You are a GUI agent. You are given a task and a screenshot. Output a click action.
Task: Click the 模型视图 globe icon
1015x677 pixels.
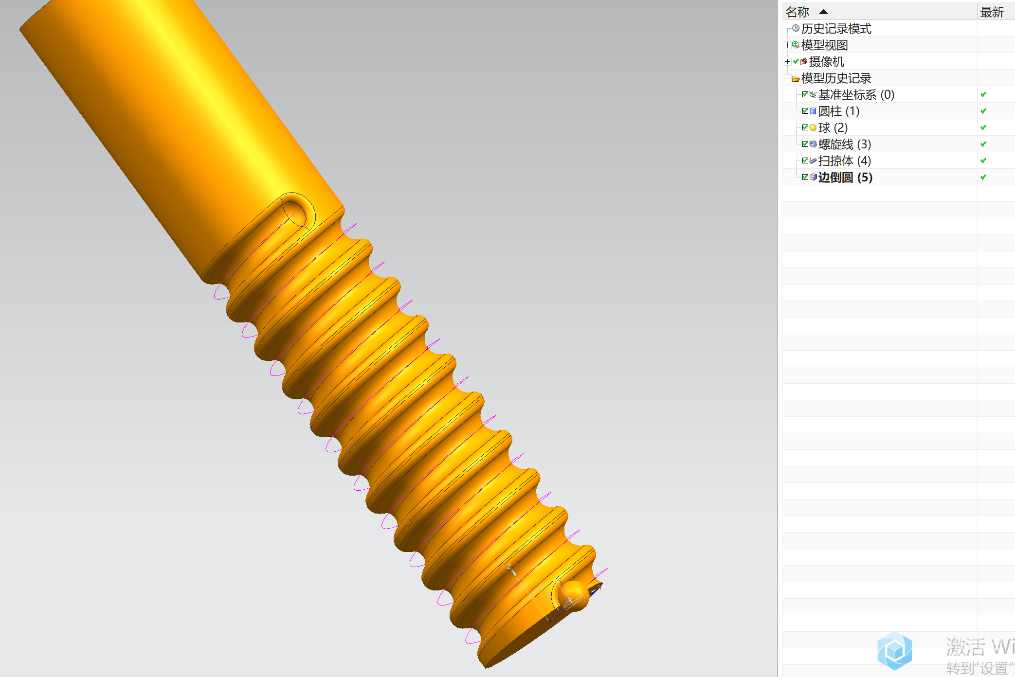(x=796, y=45)
